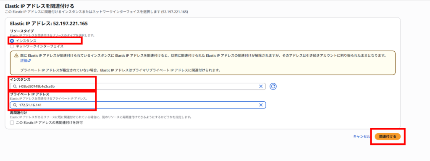Click the キャンセル link
Screen dimensions: 430x161
coord(362,137)
